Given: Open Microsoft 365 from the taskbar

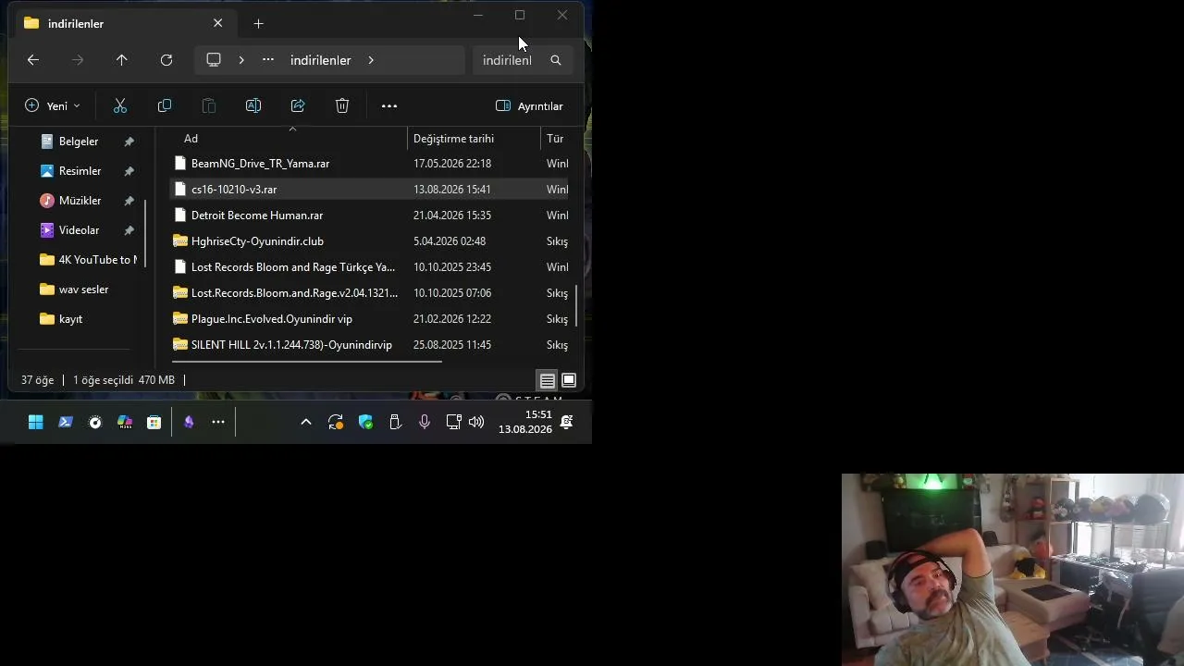Looking at the screenshot, I should 125,423.
